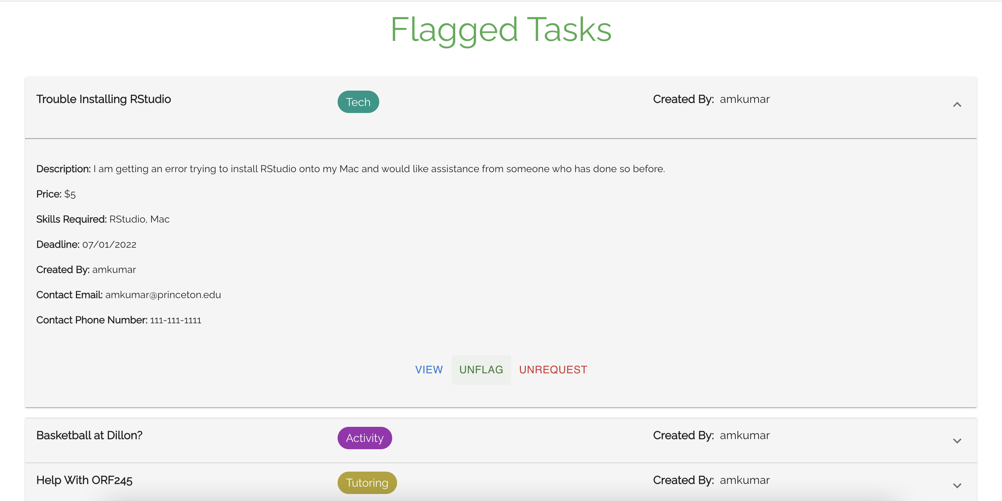The width and height of the screenshot is (1002, 501).
Task: Click the Tutoring category badge
Action: tap(367, 483)
